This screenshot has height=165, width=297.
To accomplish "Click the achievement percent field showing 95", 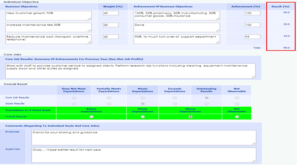I will [253, 37].
